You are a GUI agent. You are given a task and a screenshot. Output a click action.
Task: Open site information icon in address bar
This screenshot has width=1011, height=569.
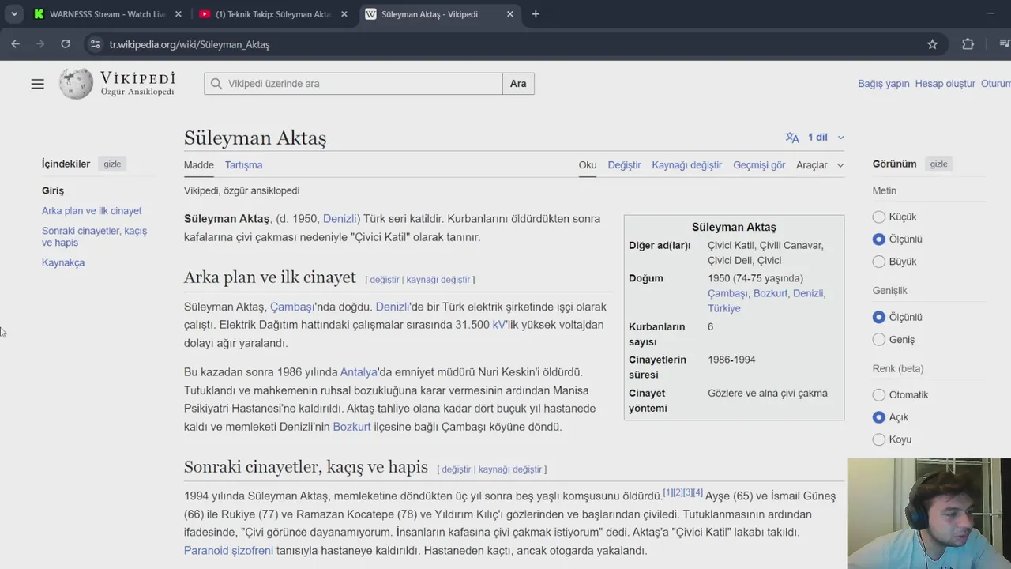tap(95, 44)
